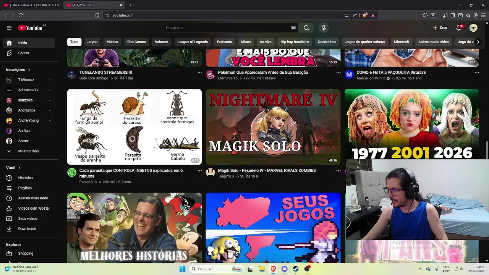Open options for Pokémon Que Apareceram video
Image resolution: width=489 pixels, height=275 pixels.
[x=338, y=73]
